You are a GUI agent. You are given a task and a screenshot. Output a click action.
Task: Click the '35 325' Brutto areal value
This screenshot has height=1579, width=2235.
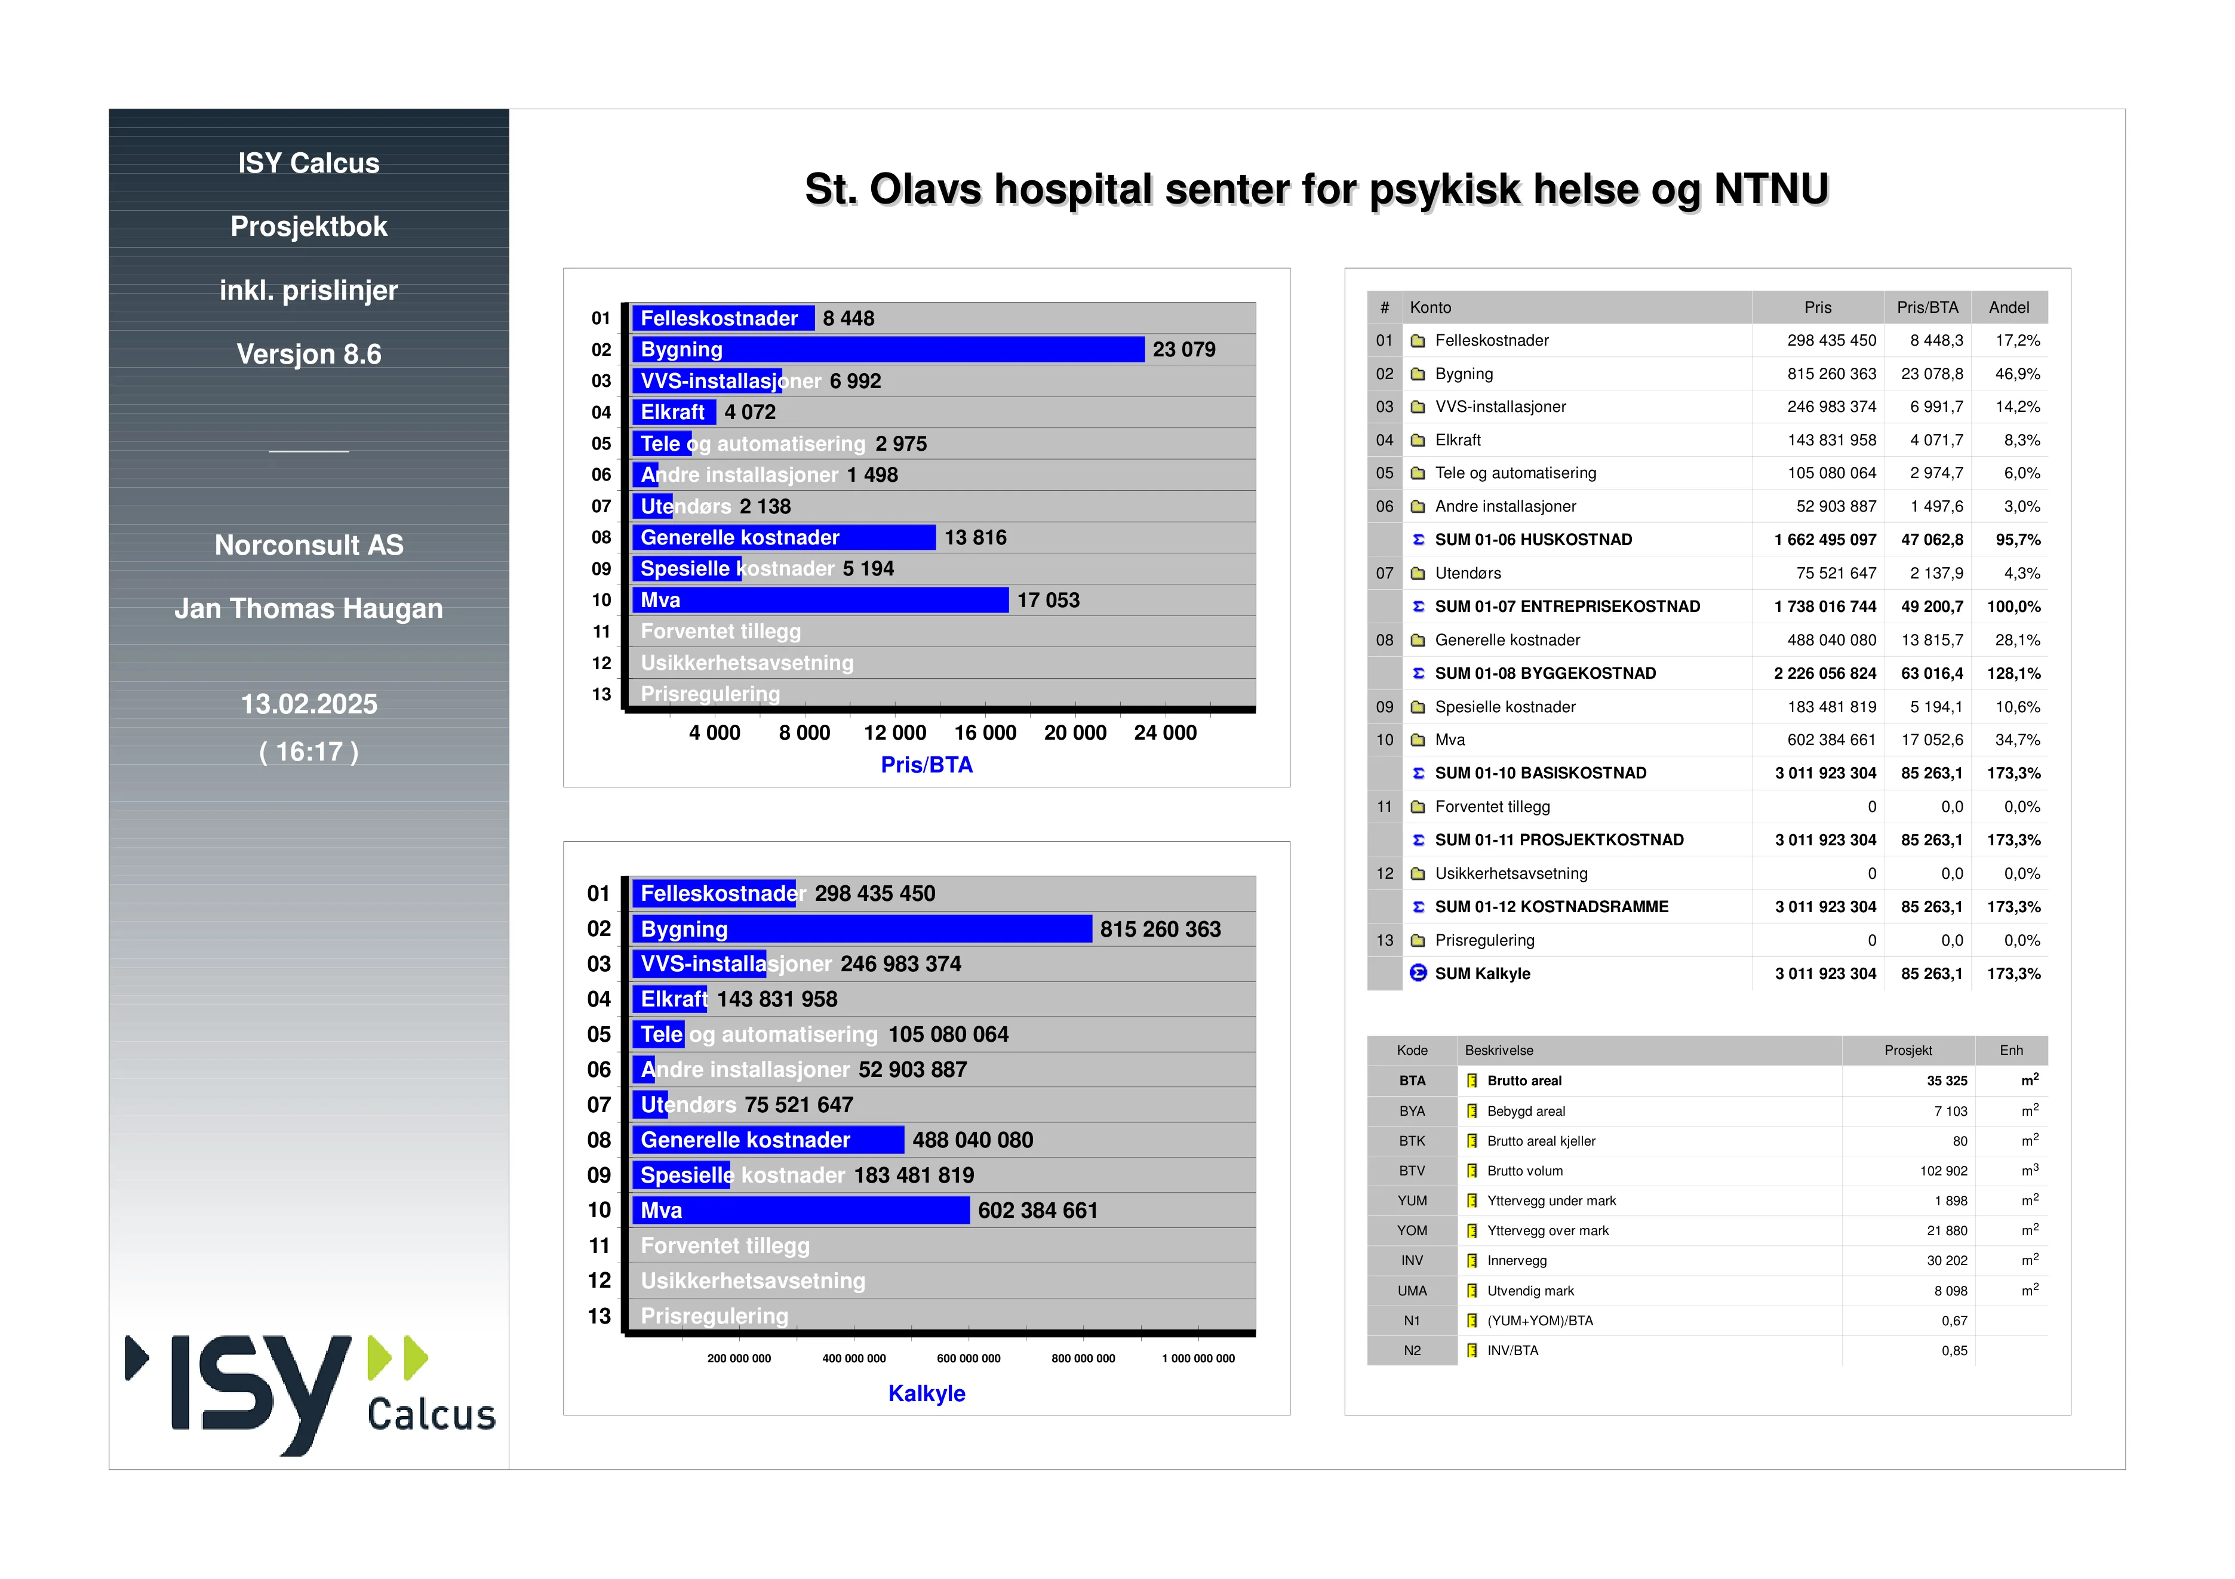point(1947,1081)
